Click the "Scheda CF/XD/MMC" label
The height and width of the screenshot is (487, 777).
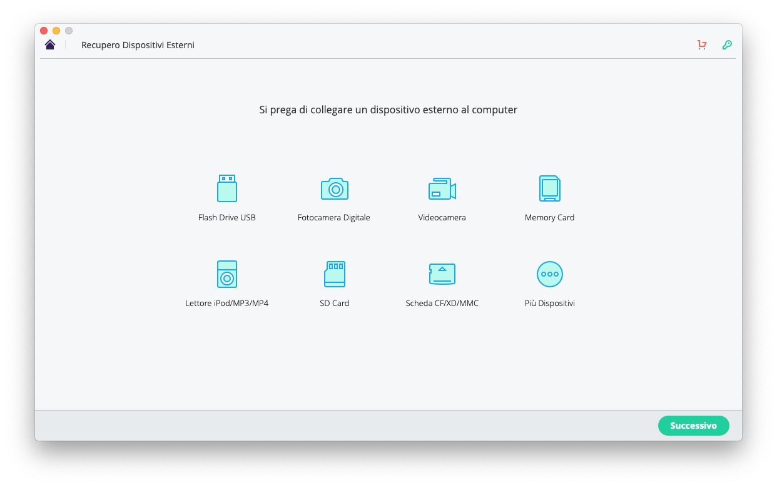coord(442,304)
